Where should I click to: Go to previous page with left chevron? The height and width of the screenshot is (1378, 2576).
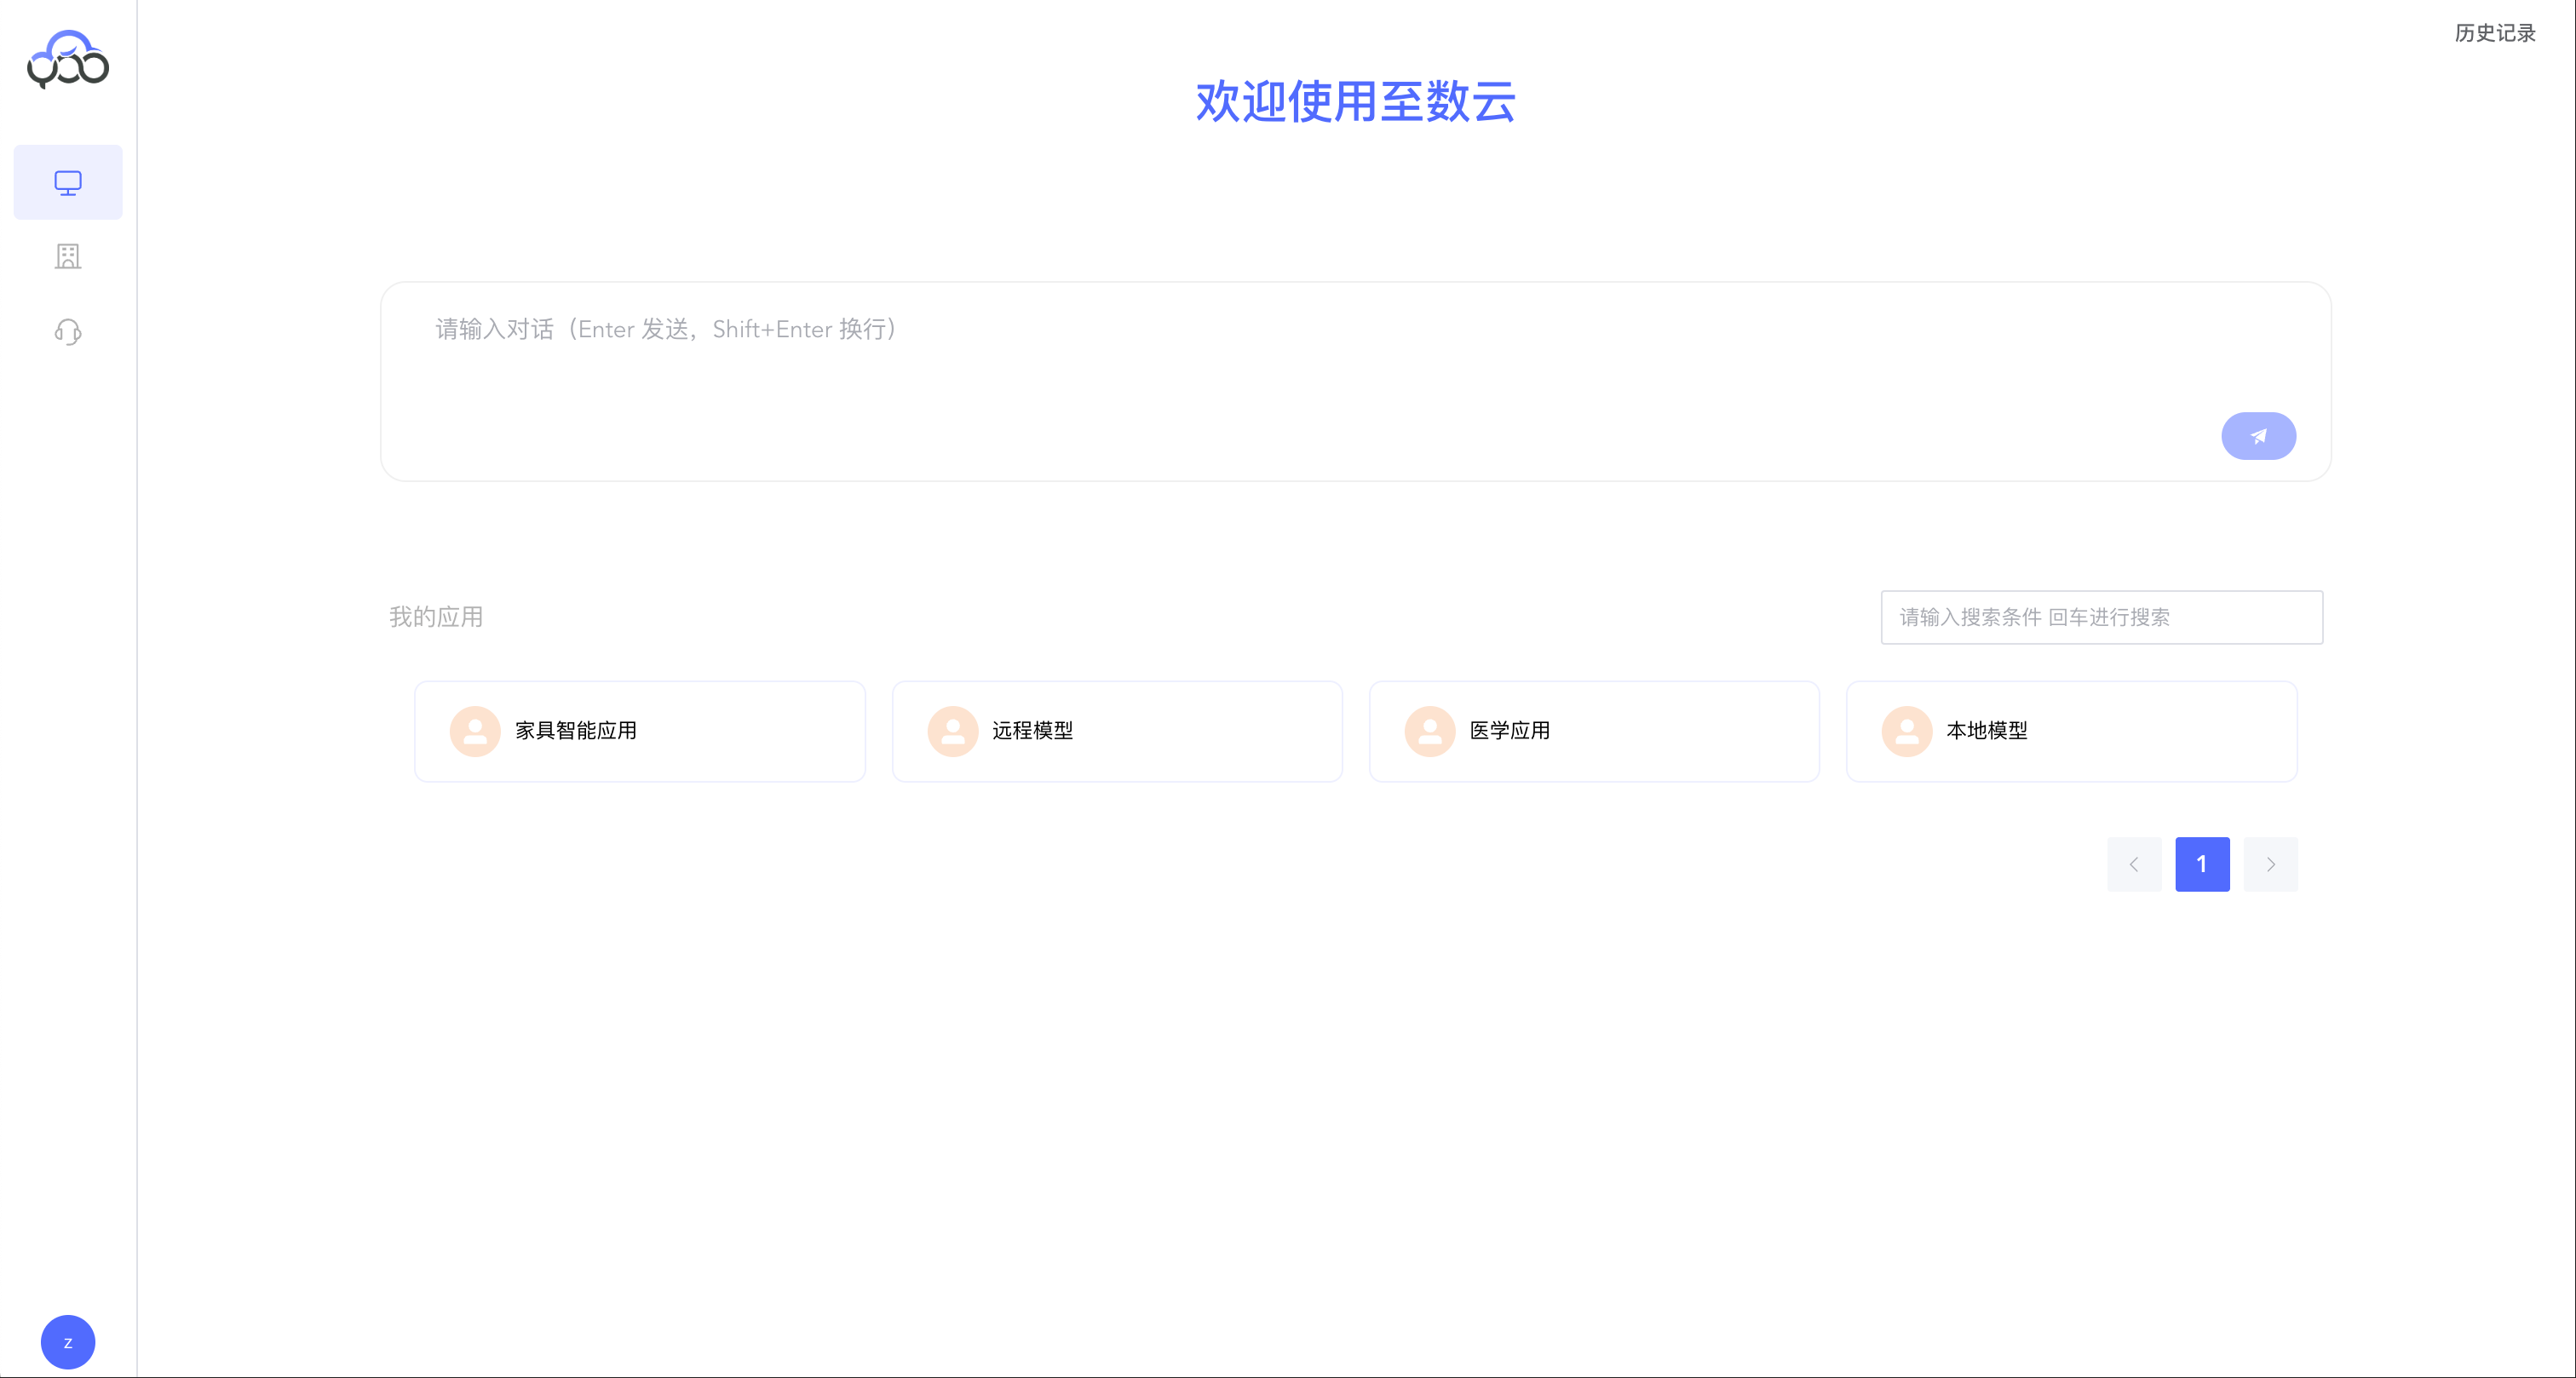coord(2134,864)
